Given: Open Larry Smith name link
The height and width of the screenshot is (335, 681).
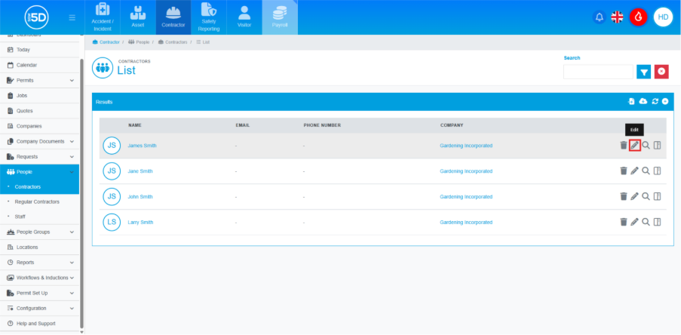Looking at the screenshot, I should click(140, 222).
